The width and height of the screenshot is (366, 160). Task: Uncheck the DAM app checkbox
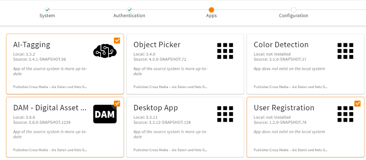[117, 103]
